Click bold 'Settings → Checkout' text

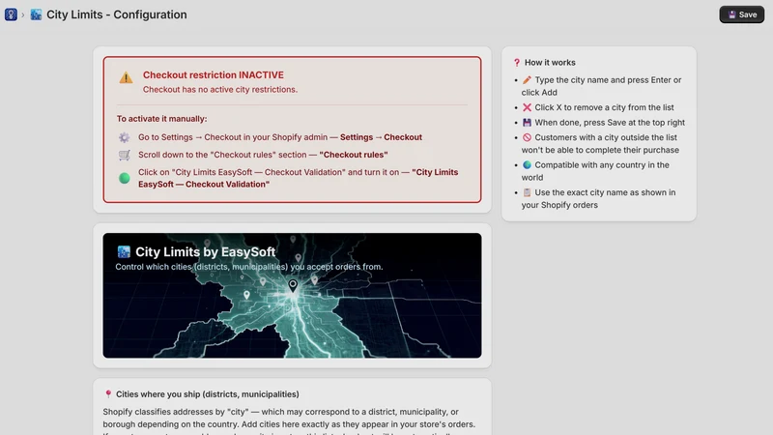[x=381, y=137]
